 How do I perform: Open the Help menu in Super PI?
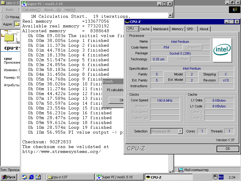70,10
